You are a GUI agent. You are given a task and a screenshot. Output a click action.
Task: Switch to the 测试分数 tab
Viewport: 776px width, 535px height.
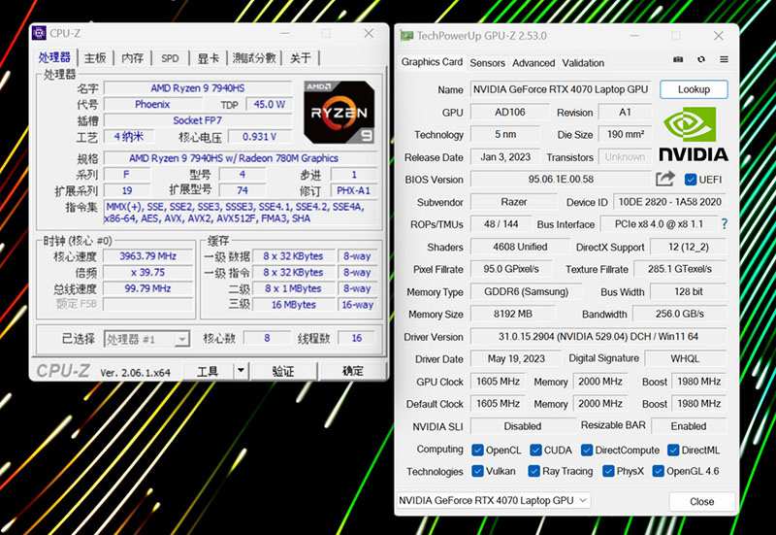(254, 58)
